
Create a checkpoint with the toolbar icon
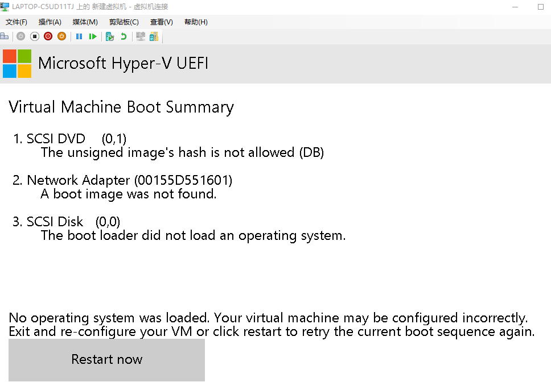(110, 36)
